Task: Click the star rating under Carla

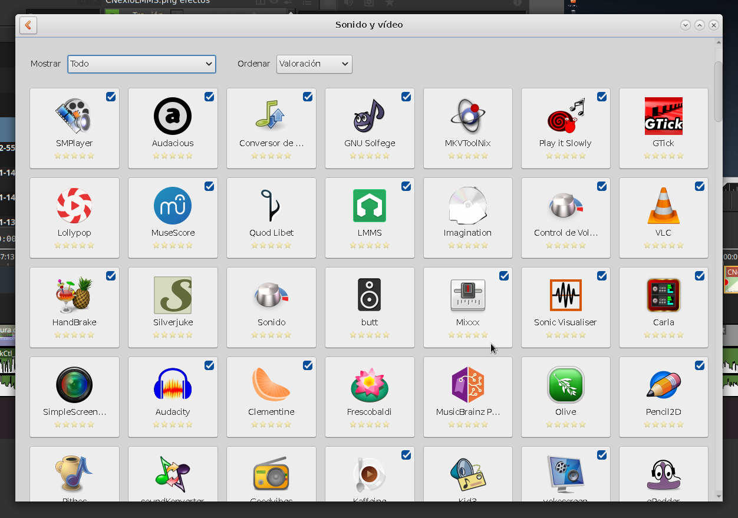Action: [x=663, y=335]
